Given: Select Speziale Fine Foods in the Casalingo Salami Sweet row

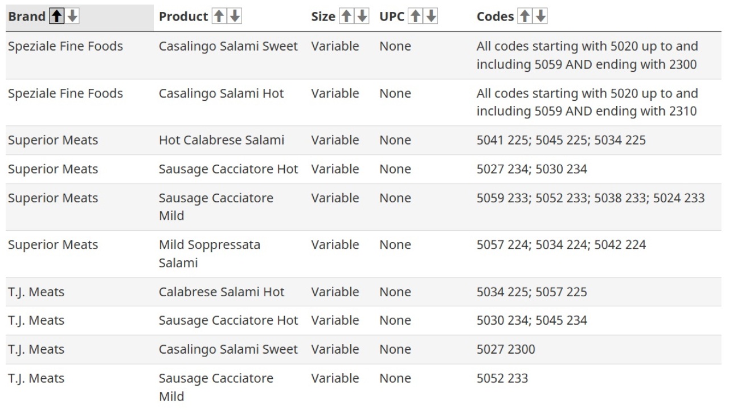Looking at the screenshot, I should pos(65,46).
